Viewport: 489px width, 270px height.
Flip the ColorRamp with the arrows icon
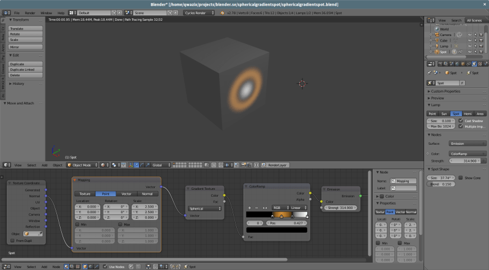click(x=265, y=208)
